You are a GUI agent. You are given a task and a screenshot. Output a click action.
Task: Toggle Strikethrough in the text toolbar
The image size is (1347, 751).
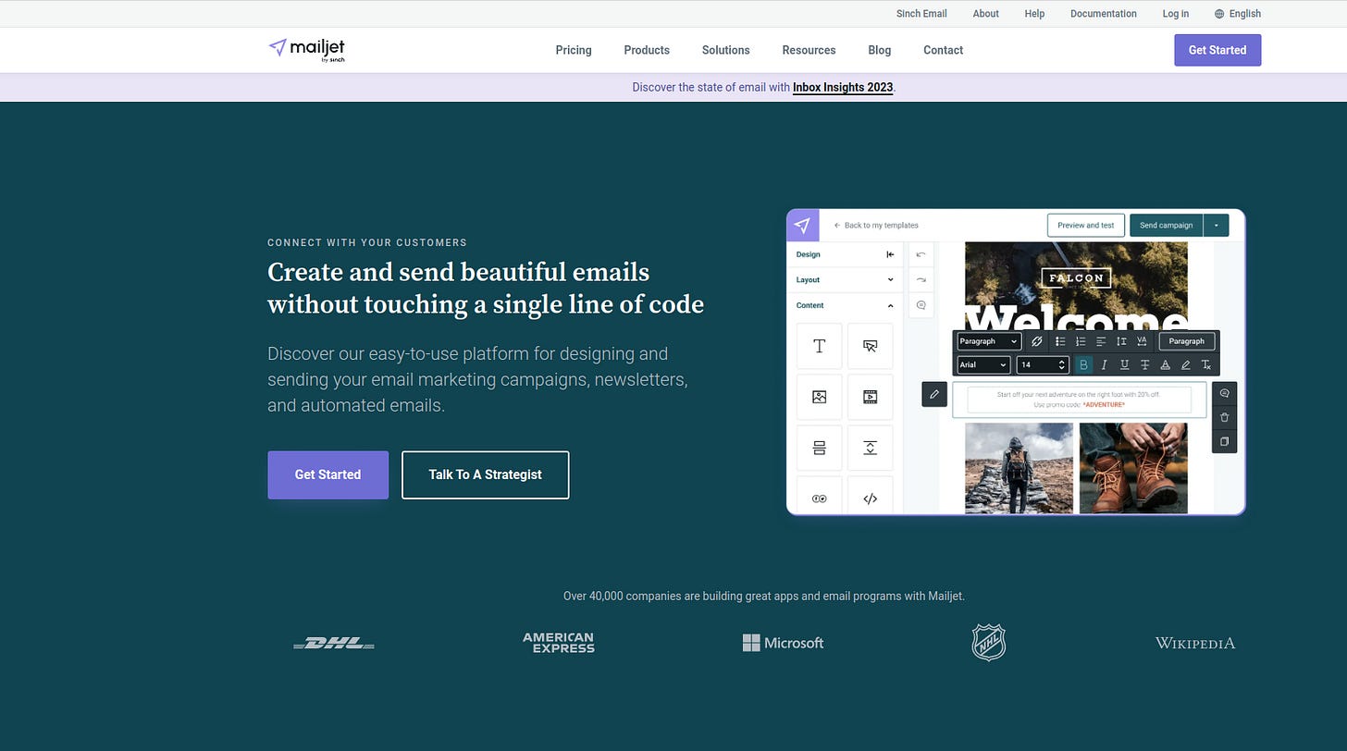click(1144, 365)
